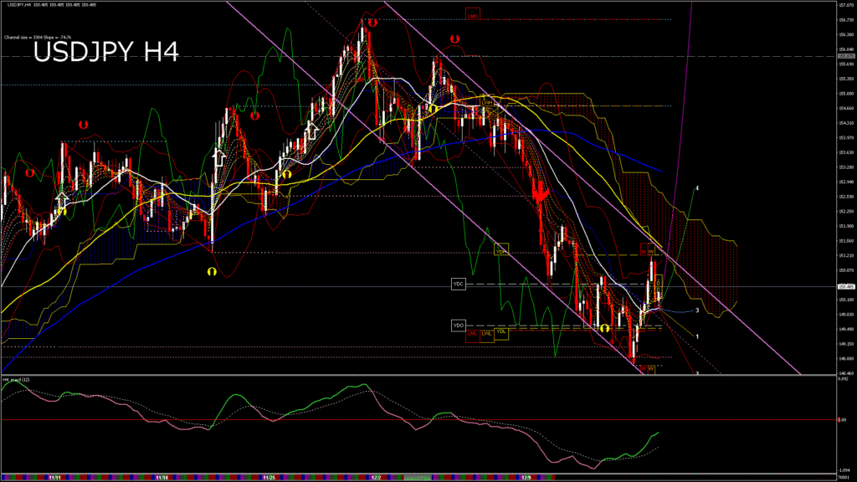
Task: Click the LML red level label
Action: coord(472,334)
